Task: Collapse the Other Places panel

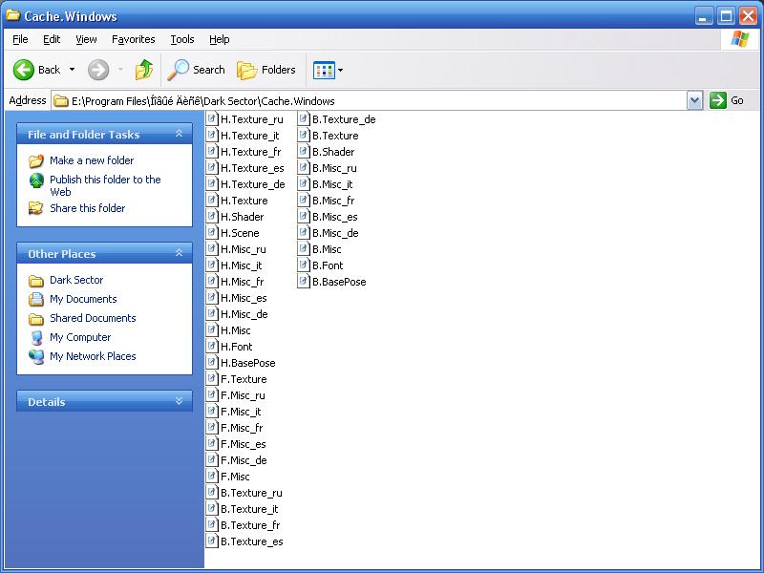Action: (179, 253)
